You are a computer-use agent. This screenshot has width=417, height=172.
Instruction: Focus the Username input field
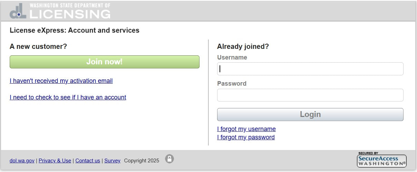click(310, 69)
